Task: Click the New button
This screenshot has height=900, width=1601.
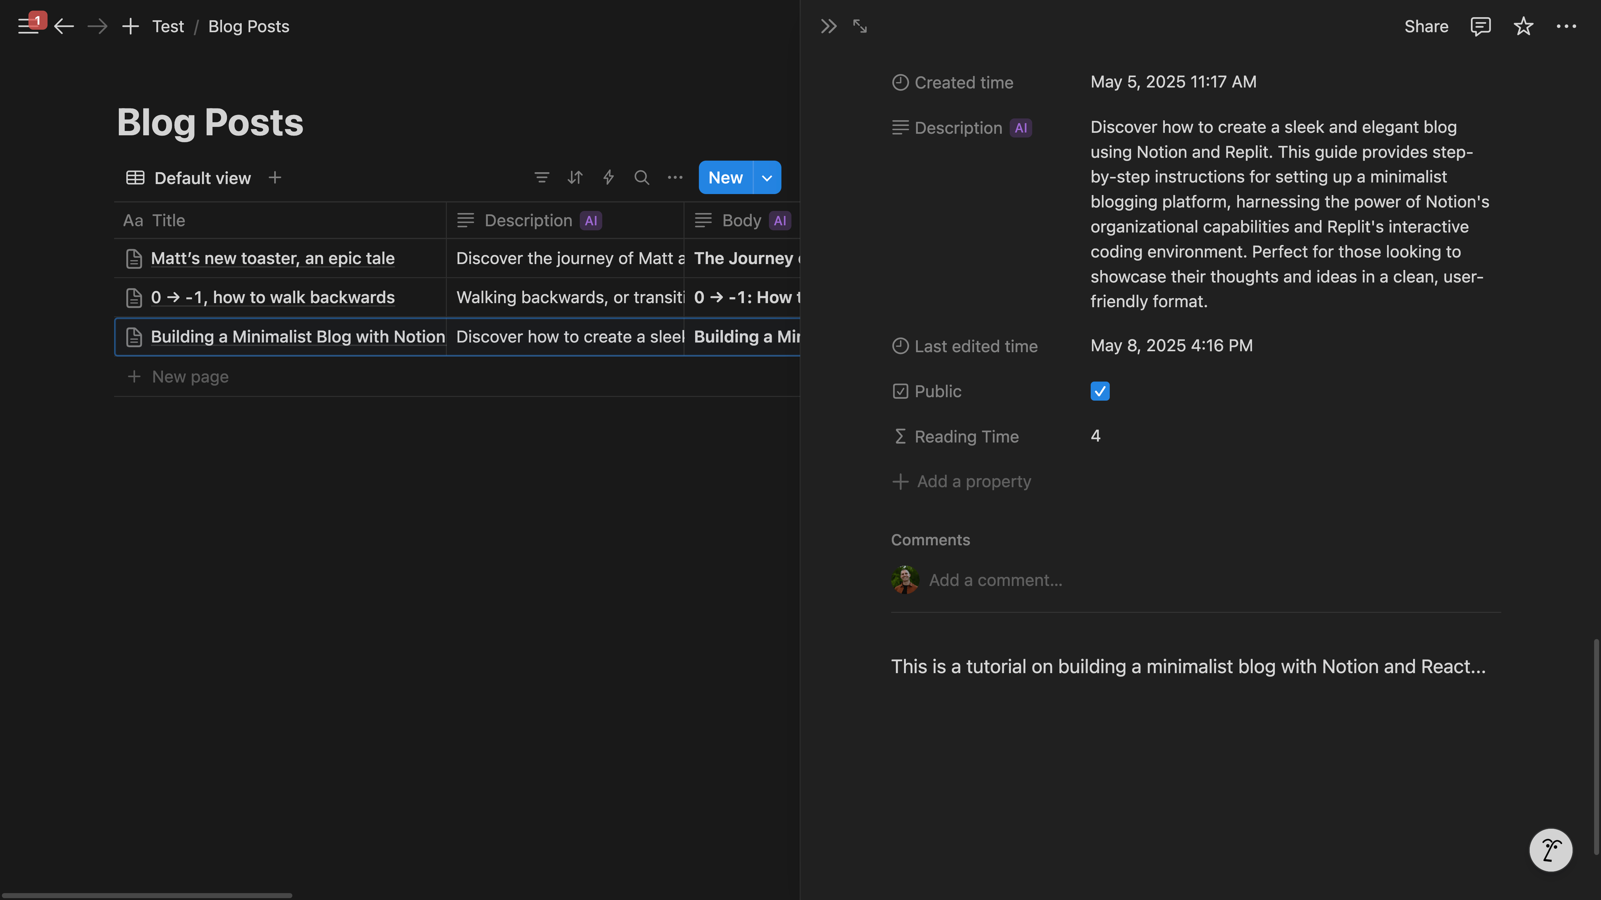Action: coord(725,177)
